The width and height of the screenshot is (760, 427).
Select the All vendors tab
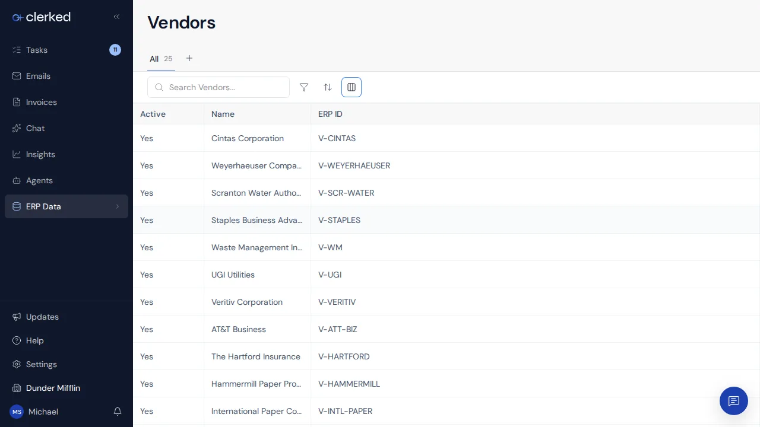(161, 59)
